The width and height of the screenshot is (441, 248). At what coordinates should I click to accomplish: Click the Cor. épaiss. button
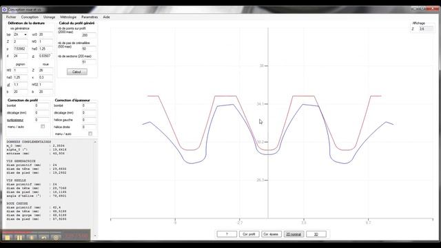[x=271, y=234]
